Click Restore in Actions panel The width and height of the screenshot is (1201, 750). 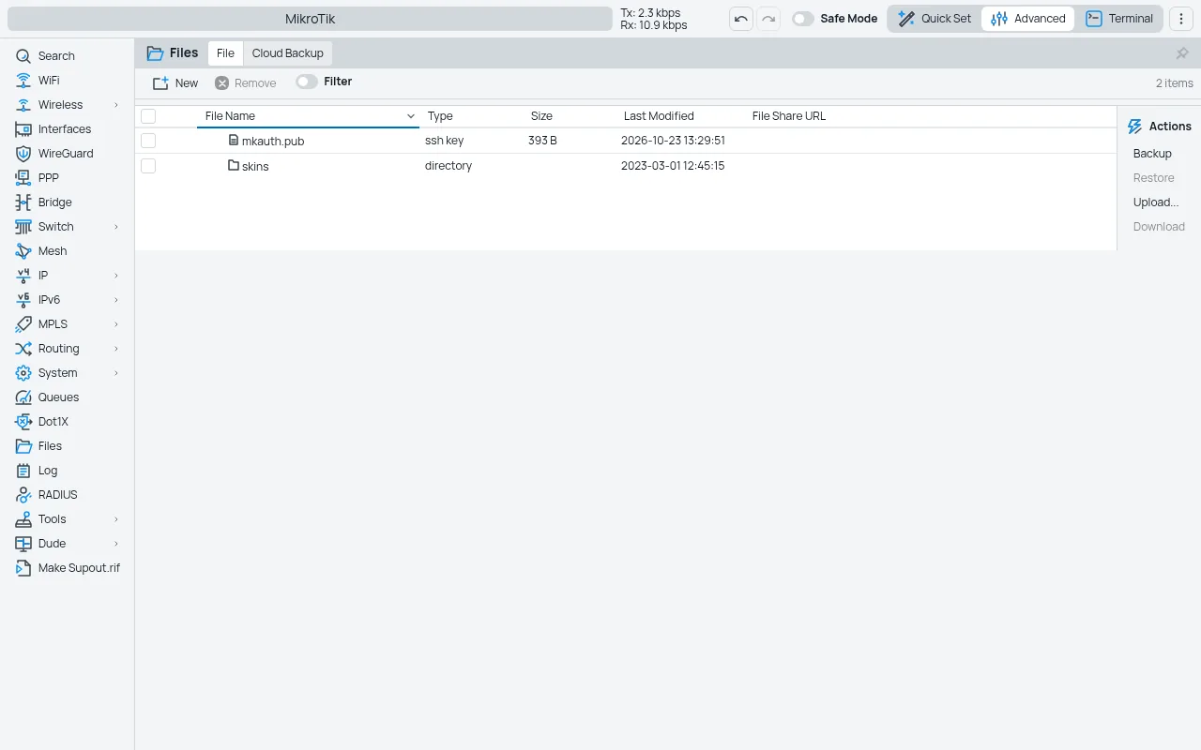tap(1153, 178)
